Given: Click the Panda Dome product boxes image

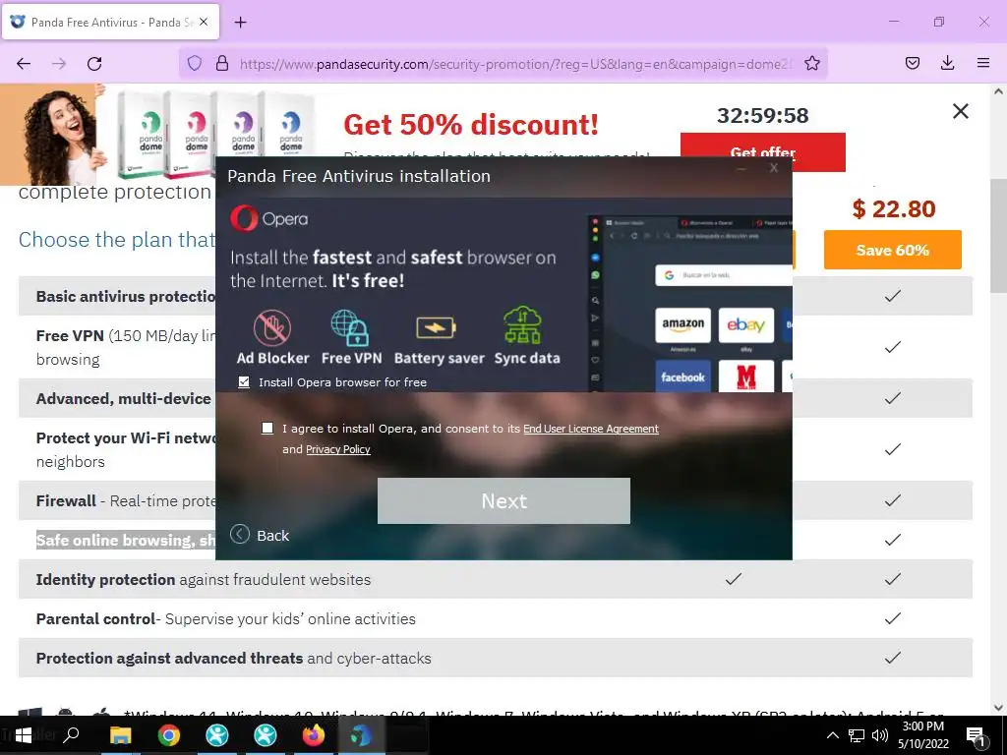Looking at the screenshot, I should pos(217,135).
